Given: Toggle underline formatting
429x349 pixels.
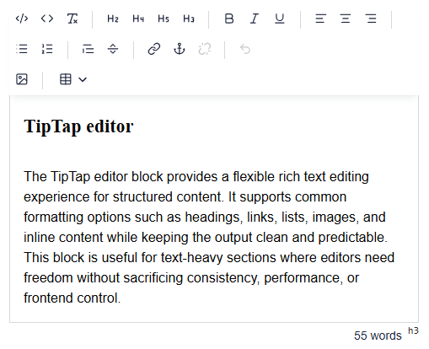Looking at the screenshot, I should coord(280,19).
